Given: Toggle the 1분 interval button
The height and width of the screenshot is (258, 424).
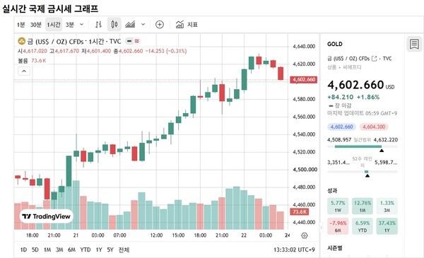Looking at the screenshot, I should 20,25.
